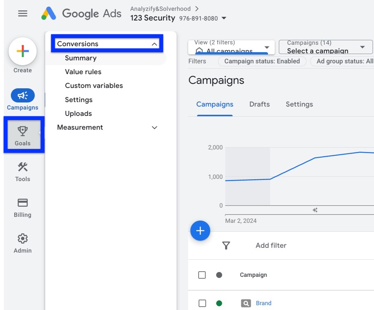The height and width of the screenshot is (310, 374).
Task: Select Summary under Conversions
Action: 81,58
